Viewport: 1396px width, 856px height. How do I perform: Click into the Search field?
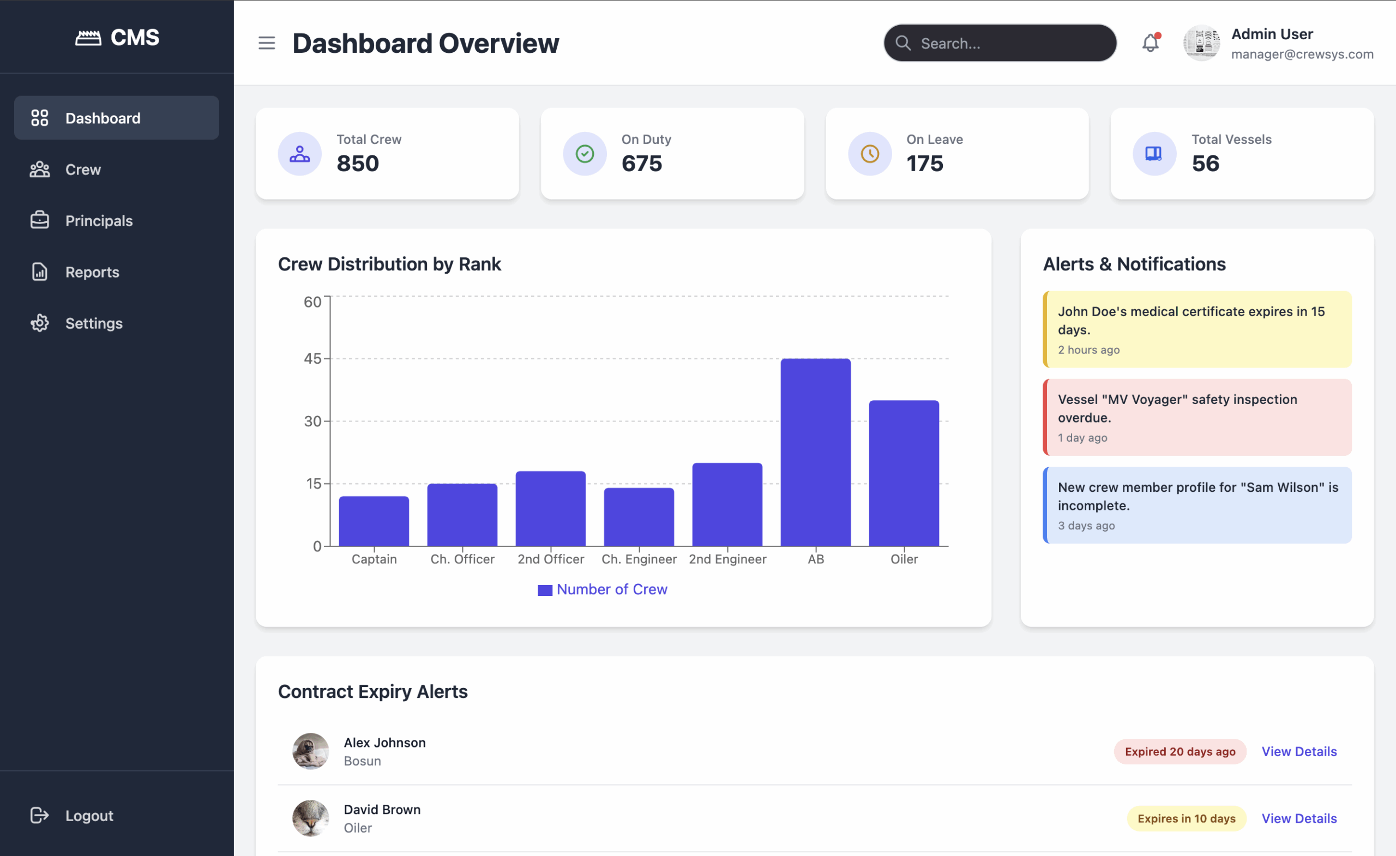tap(1008, 43)
